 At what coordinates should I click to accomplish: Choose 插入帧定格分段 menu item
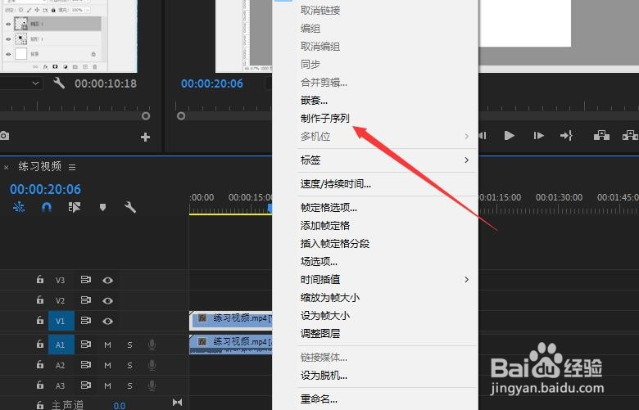tap(334, 244)
